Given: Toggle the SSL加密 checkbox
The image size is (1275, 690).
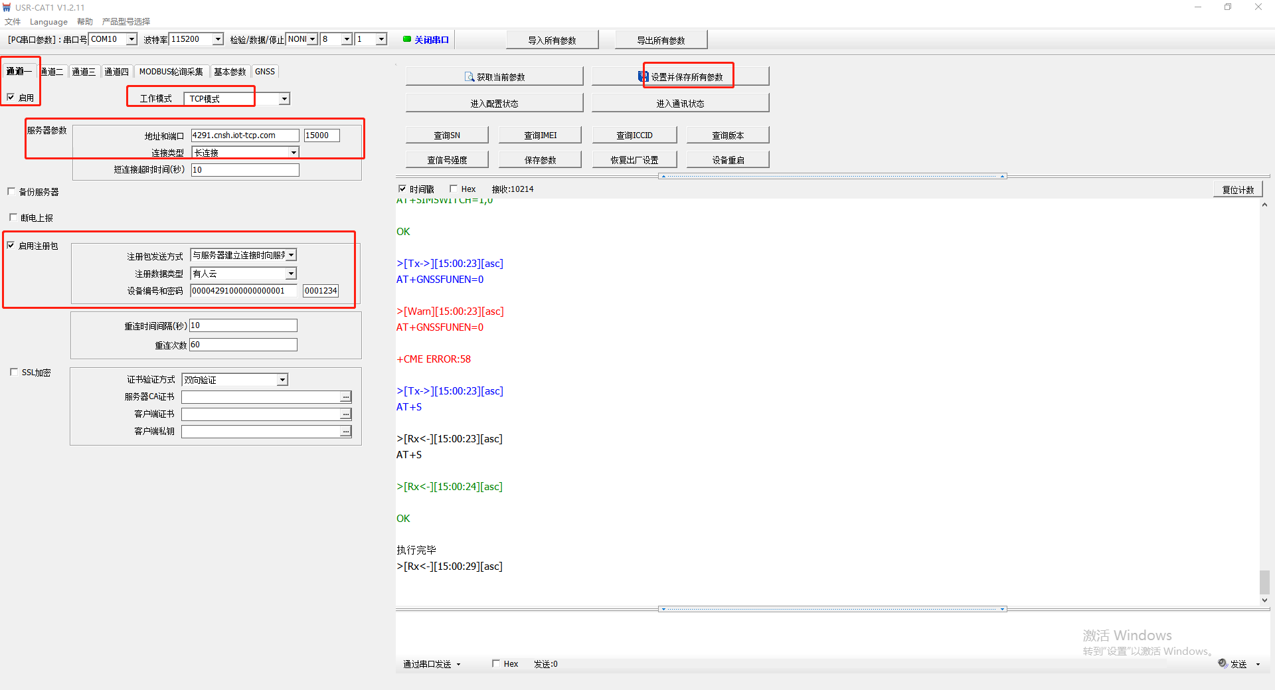Looking at the screenshot, I should tap(14, 373).
